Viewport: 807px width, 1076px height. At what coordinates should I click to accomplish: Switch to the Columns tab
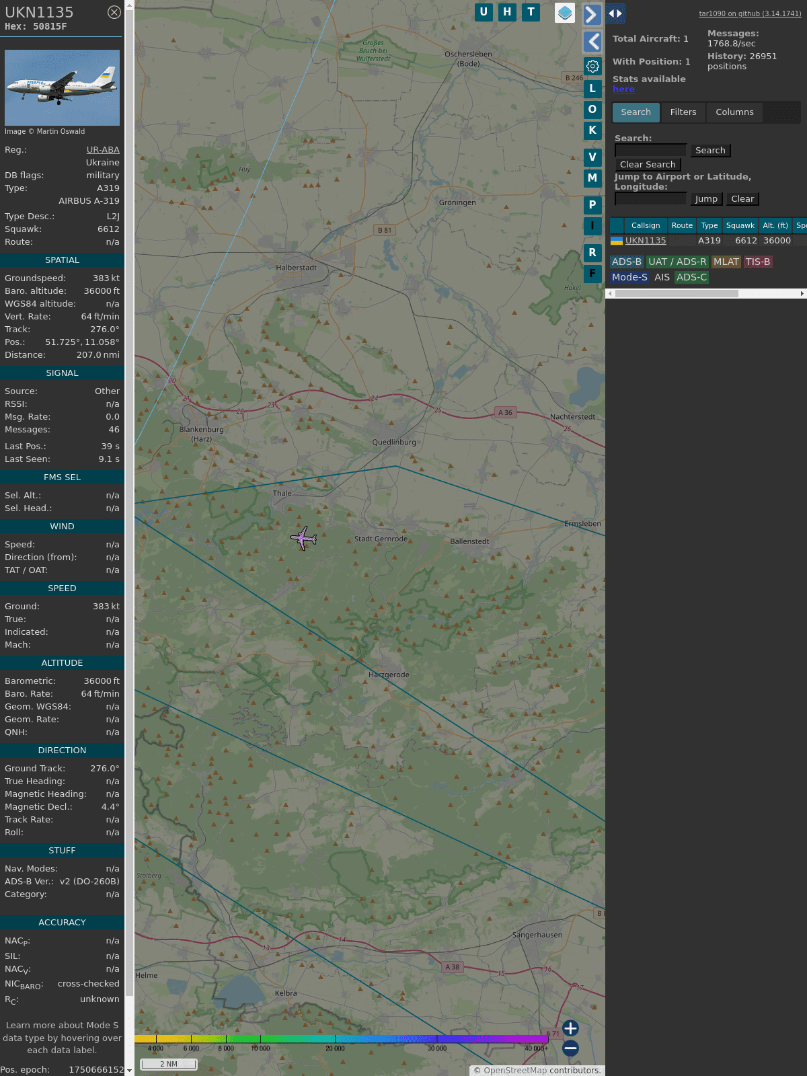pyautogui.click(x=734, y=112)
